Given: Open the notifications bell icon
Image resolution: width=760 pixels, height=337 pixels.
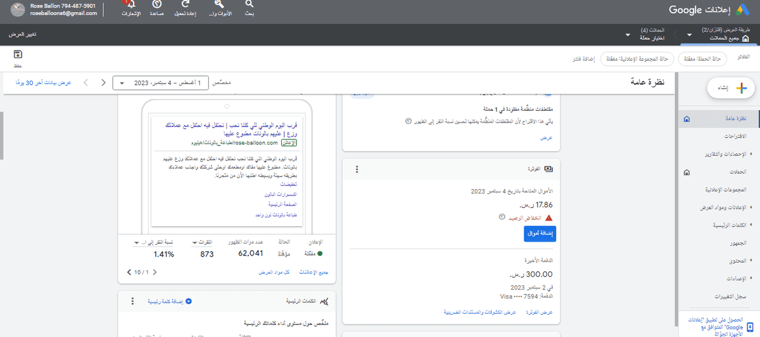Looking at the screenshot, I should [131, 6].
